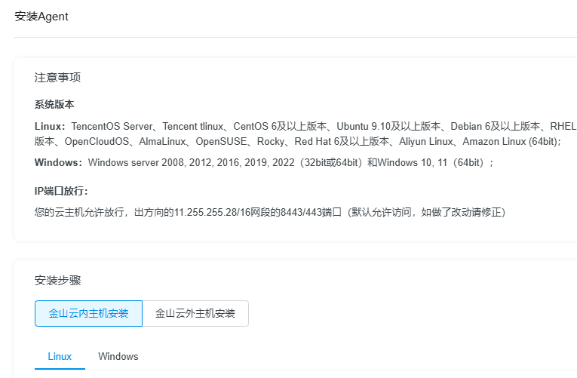Click the OpenCloudOS, AlmaLinux distribution line

(x=298, y=141)
